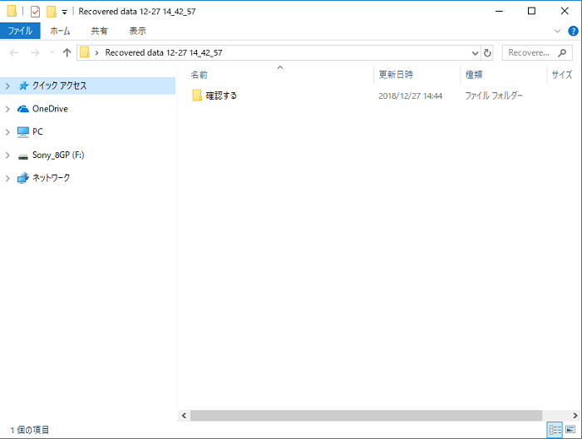
Task: Select PC in the navigation pane
Action: (x=37, y=131)
